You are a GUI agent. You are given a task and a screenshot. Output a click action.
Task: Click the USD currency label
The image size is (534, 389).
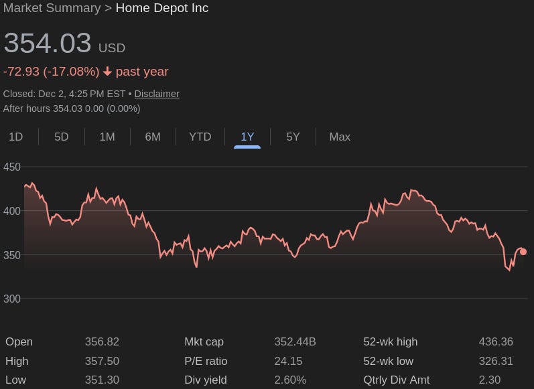point(112,48)
